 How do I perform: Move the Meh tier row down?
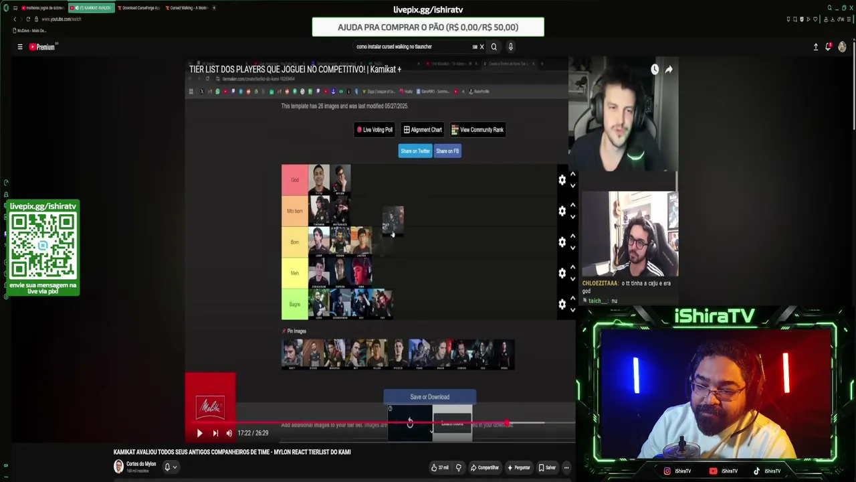tap(572, 279)
